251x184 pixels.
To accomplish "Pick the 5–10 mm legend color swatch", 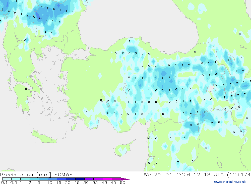I will [43, 179].
